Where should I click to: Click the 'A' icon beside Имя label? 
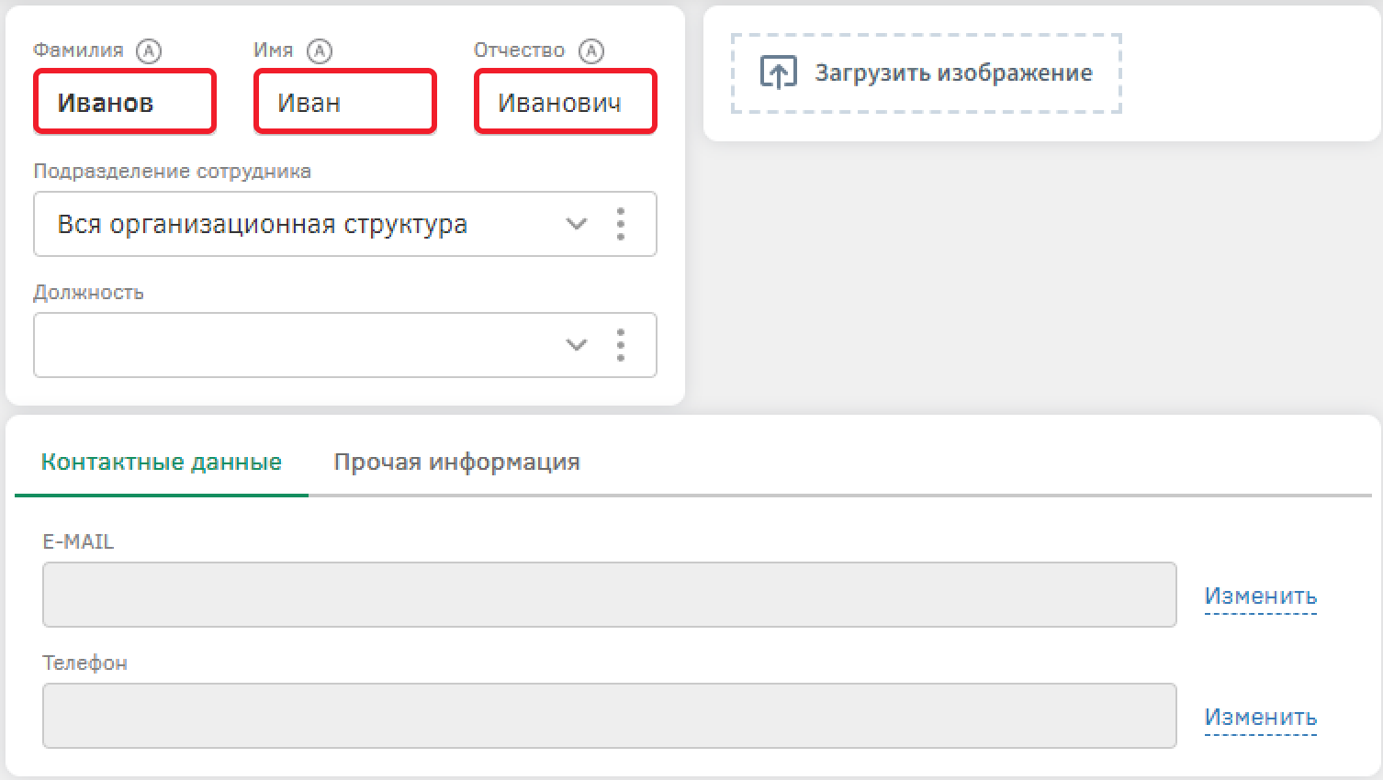point(319,51)
